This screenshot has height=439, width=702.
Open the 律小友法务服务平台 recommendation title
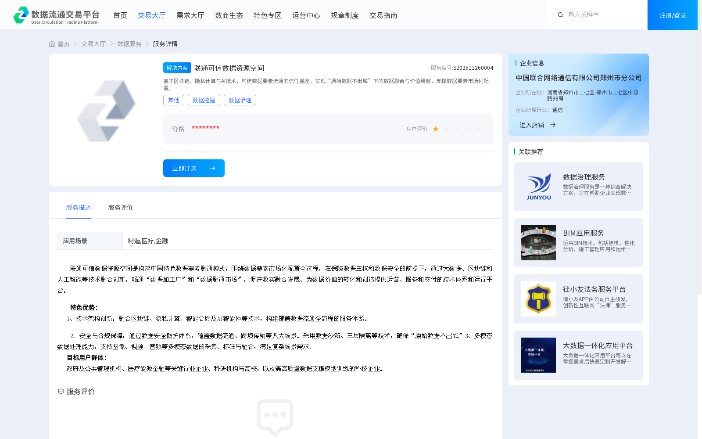(x=595, y=289)
